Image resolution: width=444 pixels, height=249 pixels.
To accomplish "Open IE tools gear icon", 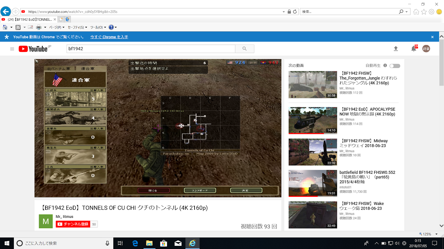I will 432,12.
